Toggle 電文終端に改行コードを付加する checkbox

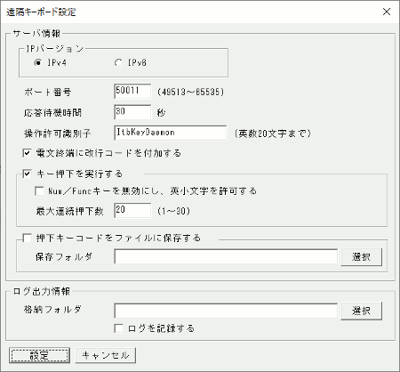(27, 153)
